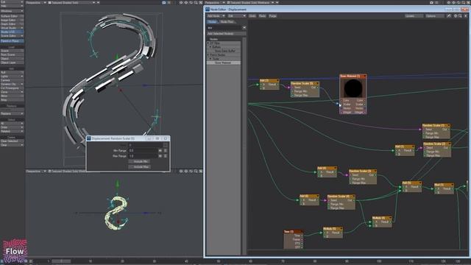Click the Max Range mini-slider arrows
Image resolution: width=471 pixels, height=265 pixels.
(160, 156)
